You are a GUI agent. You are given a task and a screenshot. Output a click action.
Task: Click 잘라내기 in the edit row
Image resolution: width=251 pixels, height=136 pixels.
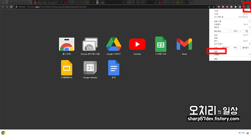(225, 48)
